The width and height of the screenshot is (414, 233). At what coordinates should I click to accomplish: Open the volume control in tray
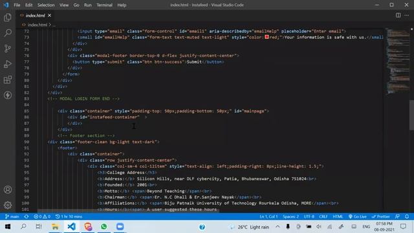(319, 227)
